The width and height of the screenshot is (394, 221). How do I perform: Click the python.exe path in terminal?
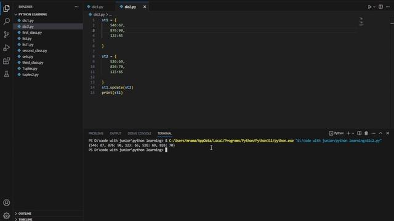tap(231, 141)
